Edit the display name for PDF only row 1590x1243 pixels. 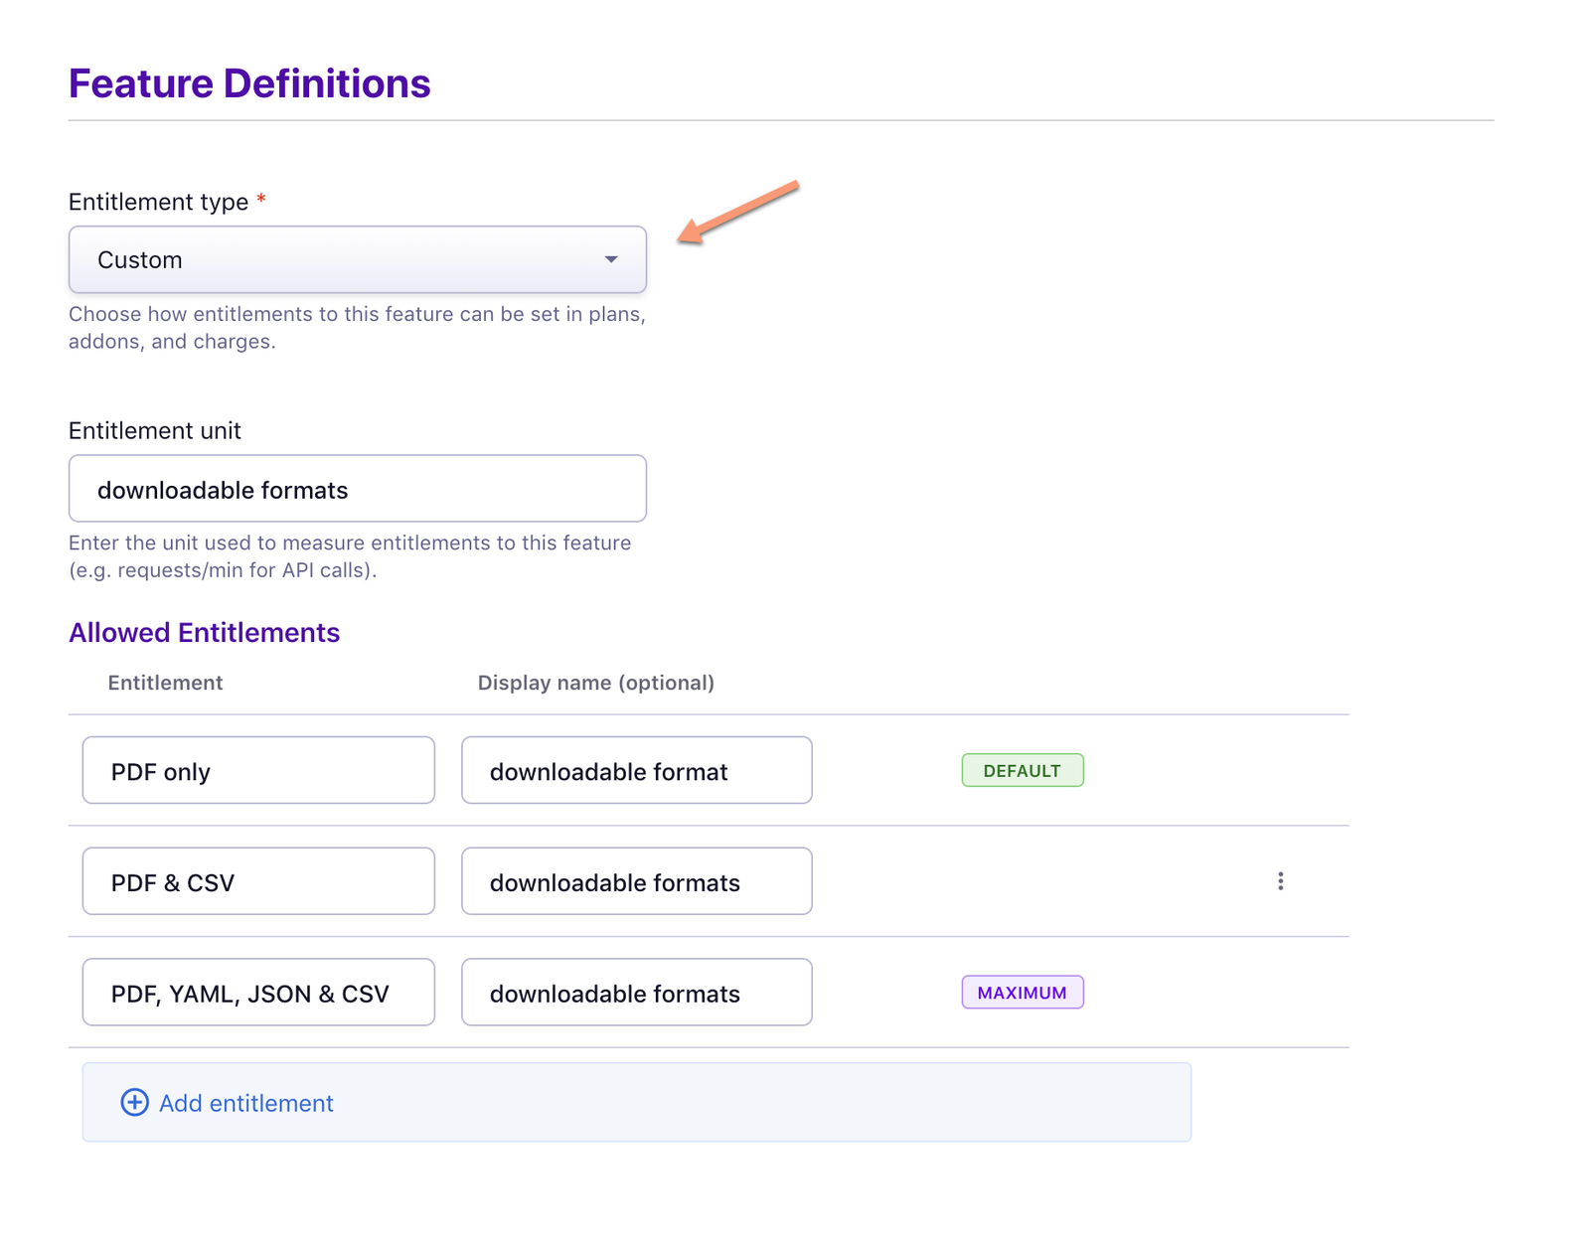pyautogui.click(x=636, y=771)
